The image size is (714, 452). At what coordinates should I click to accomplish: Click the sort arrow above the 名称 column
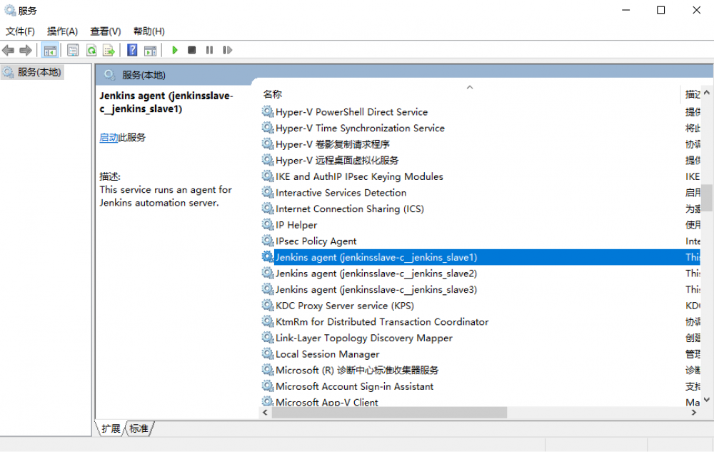[470, 86]
